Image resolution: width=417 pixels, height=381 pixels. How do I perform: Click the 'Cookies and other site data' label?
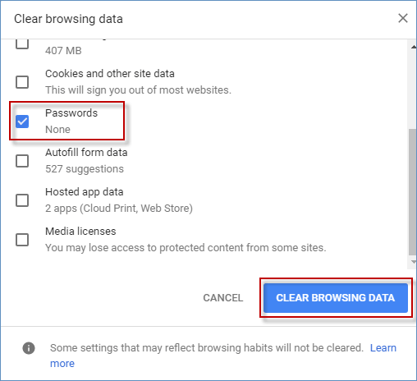click(110, 74)
